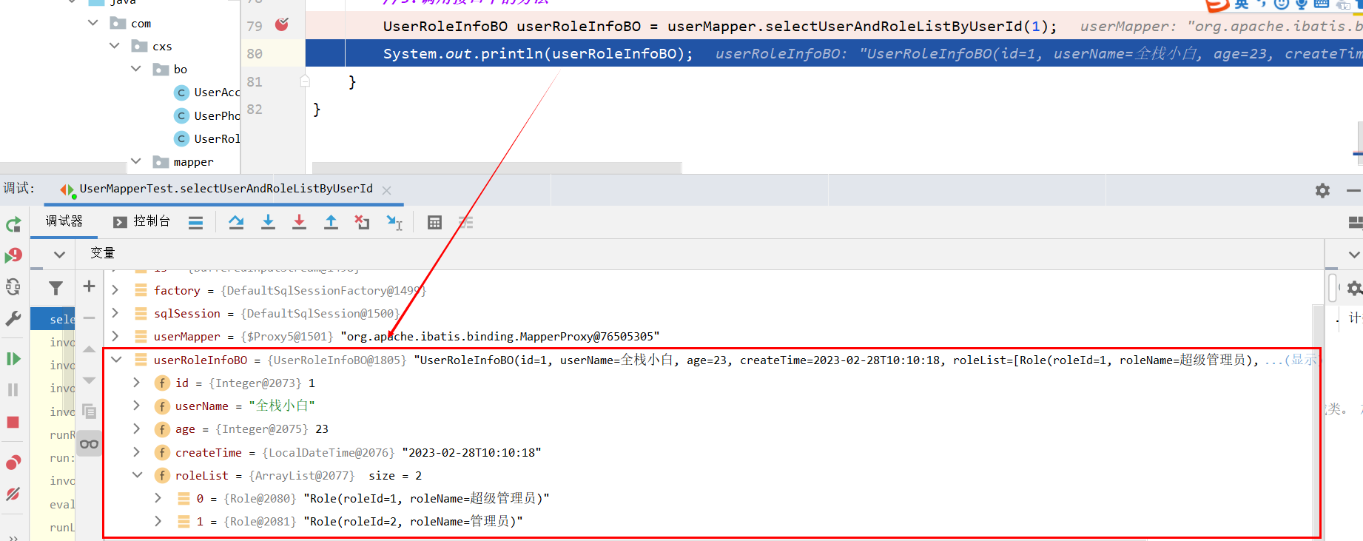
Task: Click the frames filter funnel icon
Action: click(55, 288)
